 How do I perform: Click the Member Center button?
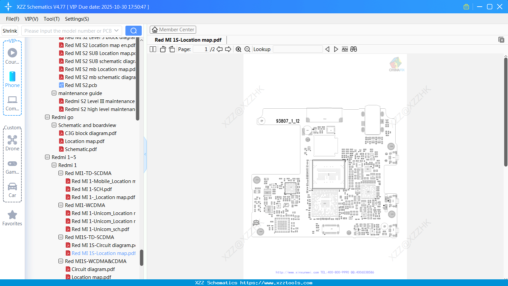point(173,29)
